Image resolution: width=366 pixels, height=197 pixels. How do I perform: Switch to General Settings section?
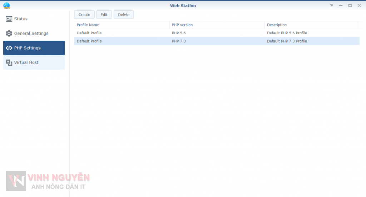(31, 34)
